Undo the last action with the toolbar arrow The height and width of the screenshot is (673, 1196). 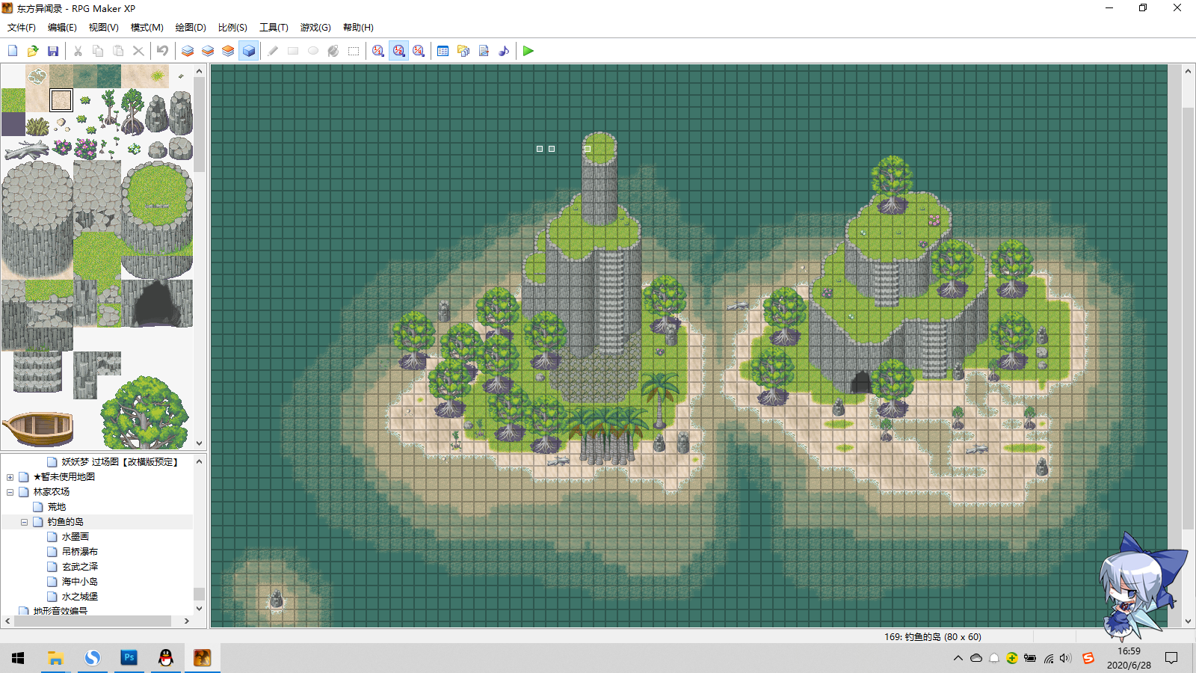pyautogui.click(x=162, y=51)
